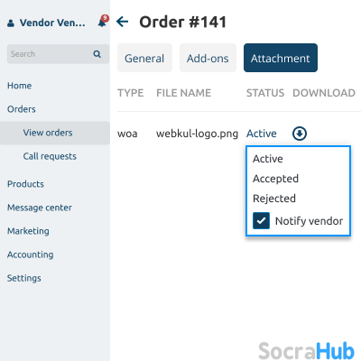Click the notification bell icon
This screenshot has width=361, height=361.
103,22
